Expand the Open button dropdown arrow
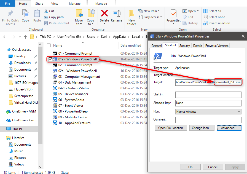This screenshot has height=174, width=247. click(x=198, y=11)
